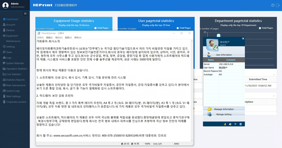Close the test user client popup
282x148 pixels.
(x=243, y=39)
